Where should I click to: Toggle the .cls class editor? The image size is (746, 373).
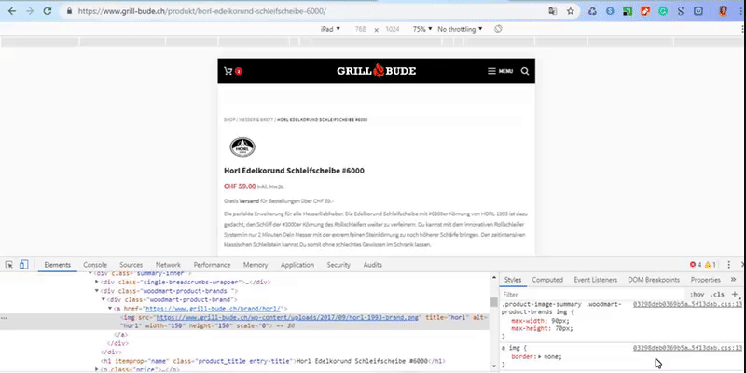point(717,295)
